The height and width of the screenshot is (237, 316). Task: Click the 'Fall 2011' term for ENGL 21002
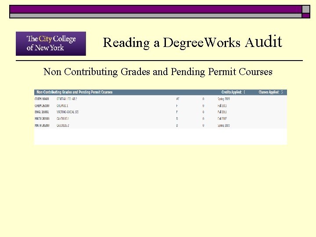coord(222,112)
